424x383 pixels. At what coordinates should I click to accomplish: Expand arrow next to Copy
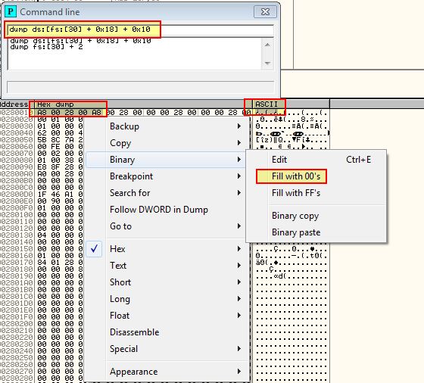coord(239,143)
